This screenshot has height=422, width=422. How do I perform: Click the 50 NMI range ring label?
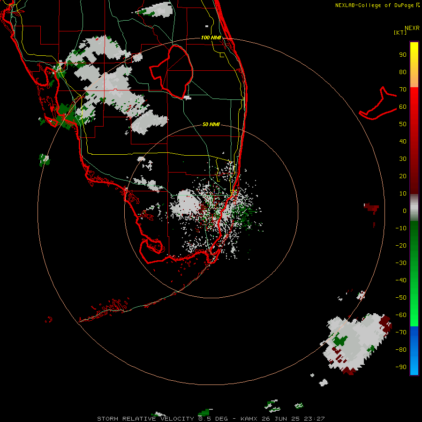coord(211,124)
